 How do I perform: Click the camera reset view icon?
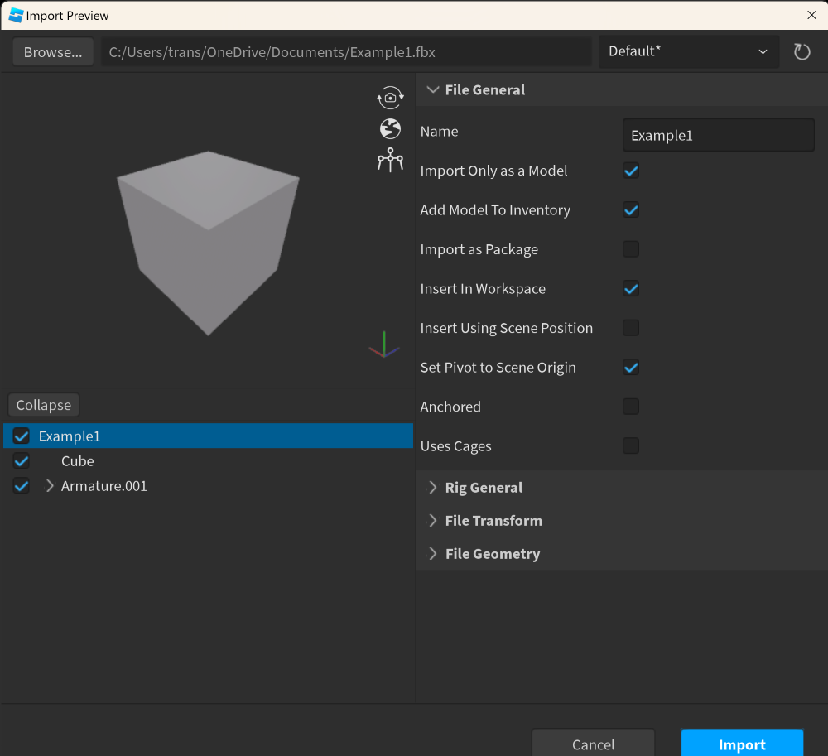(390, 98)
